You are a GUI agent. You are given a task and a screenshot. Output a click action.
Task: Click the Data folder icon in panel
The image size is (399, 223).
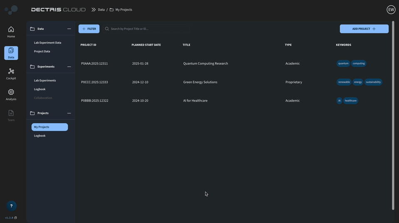(x=32, y=29)
